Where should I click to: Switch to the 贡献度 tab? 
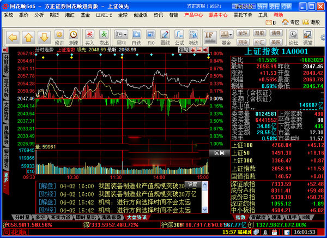click(x=258, y=217)
